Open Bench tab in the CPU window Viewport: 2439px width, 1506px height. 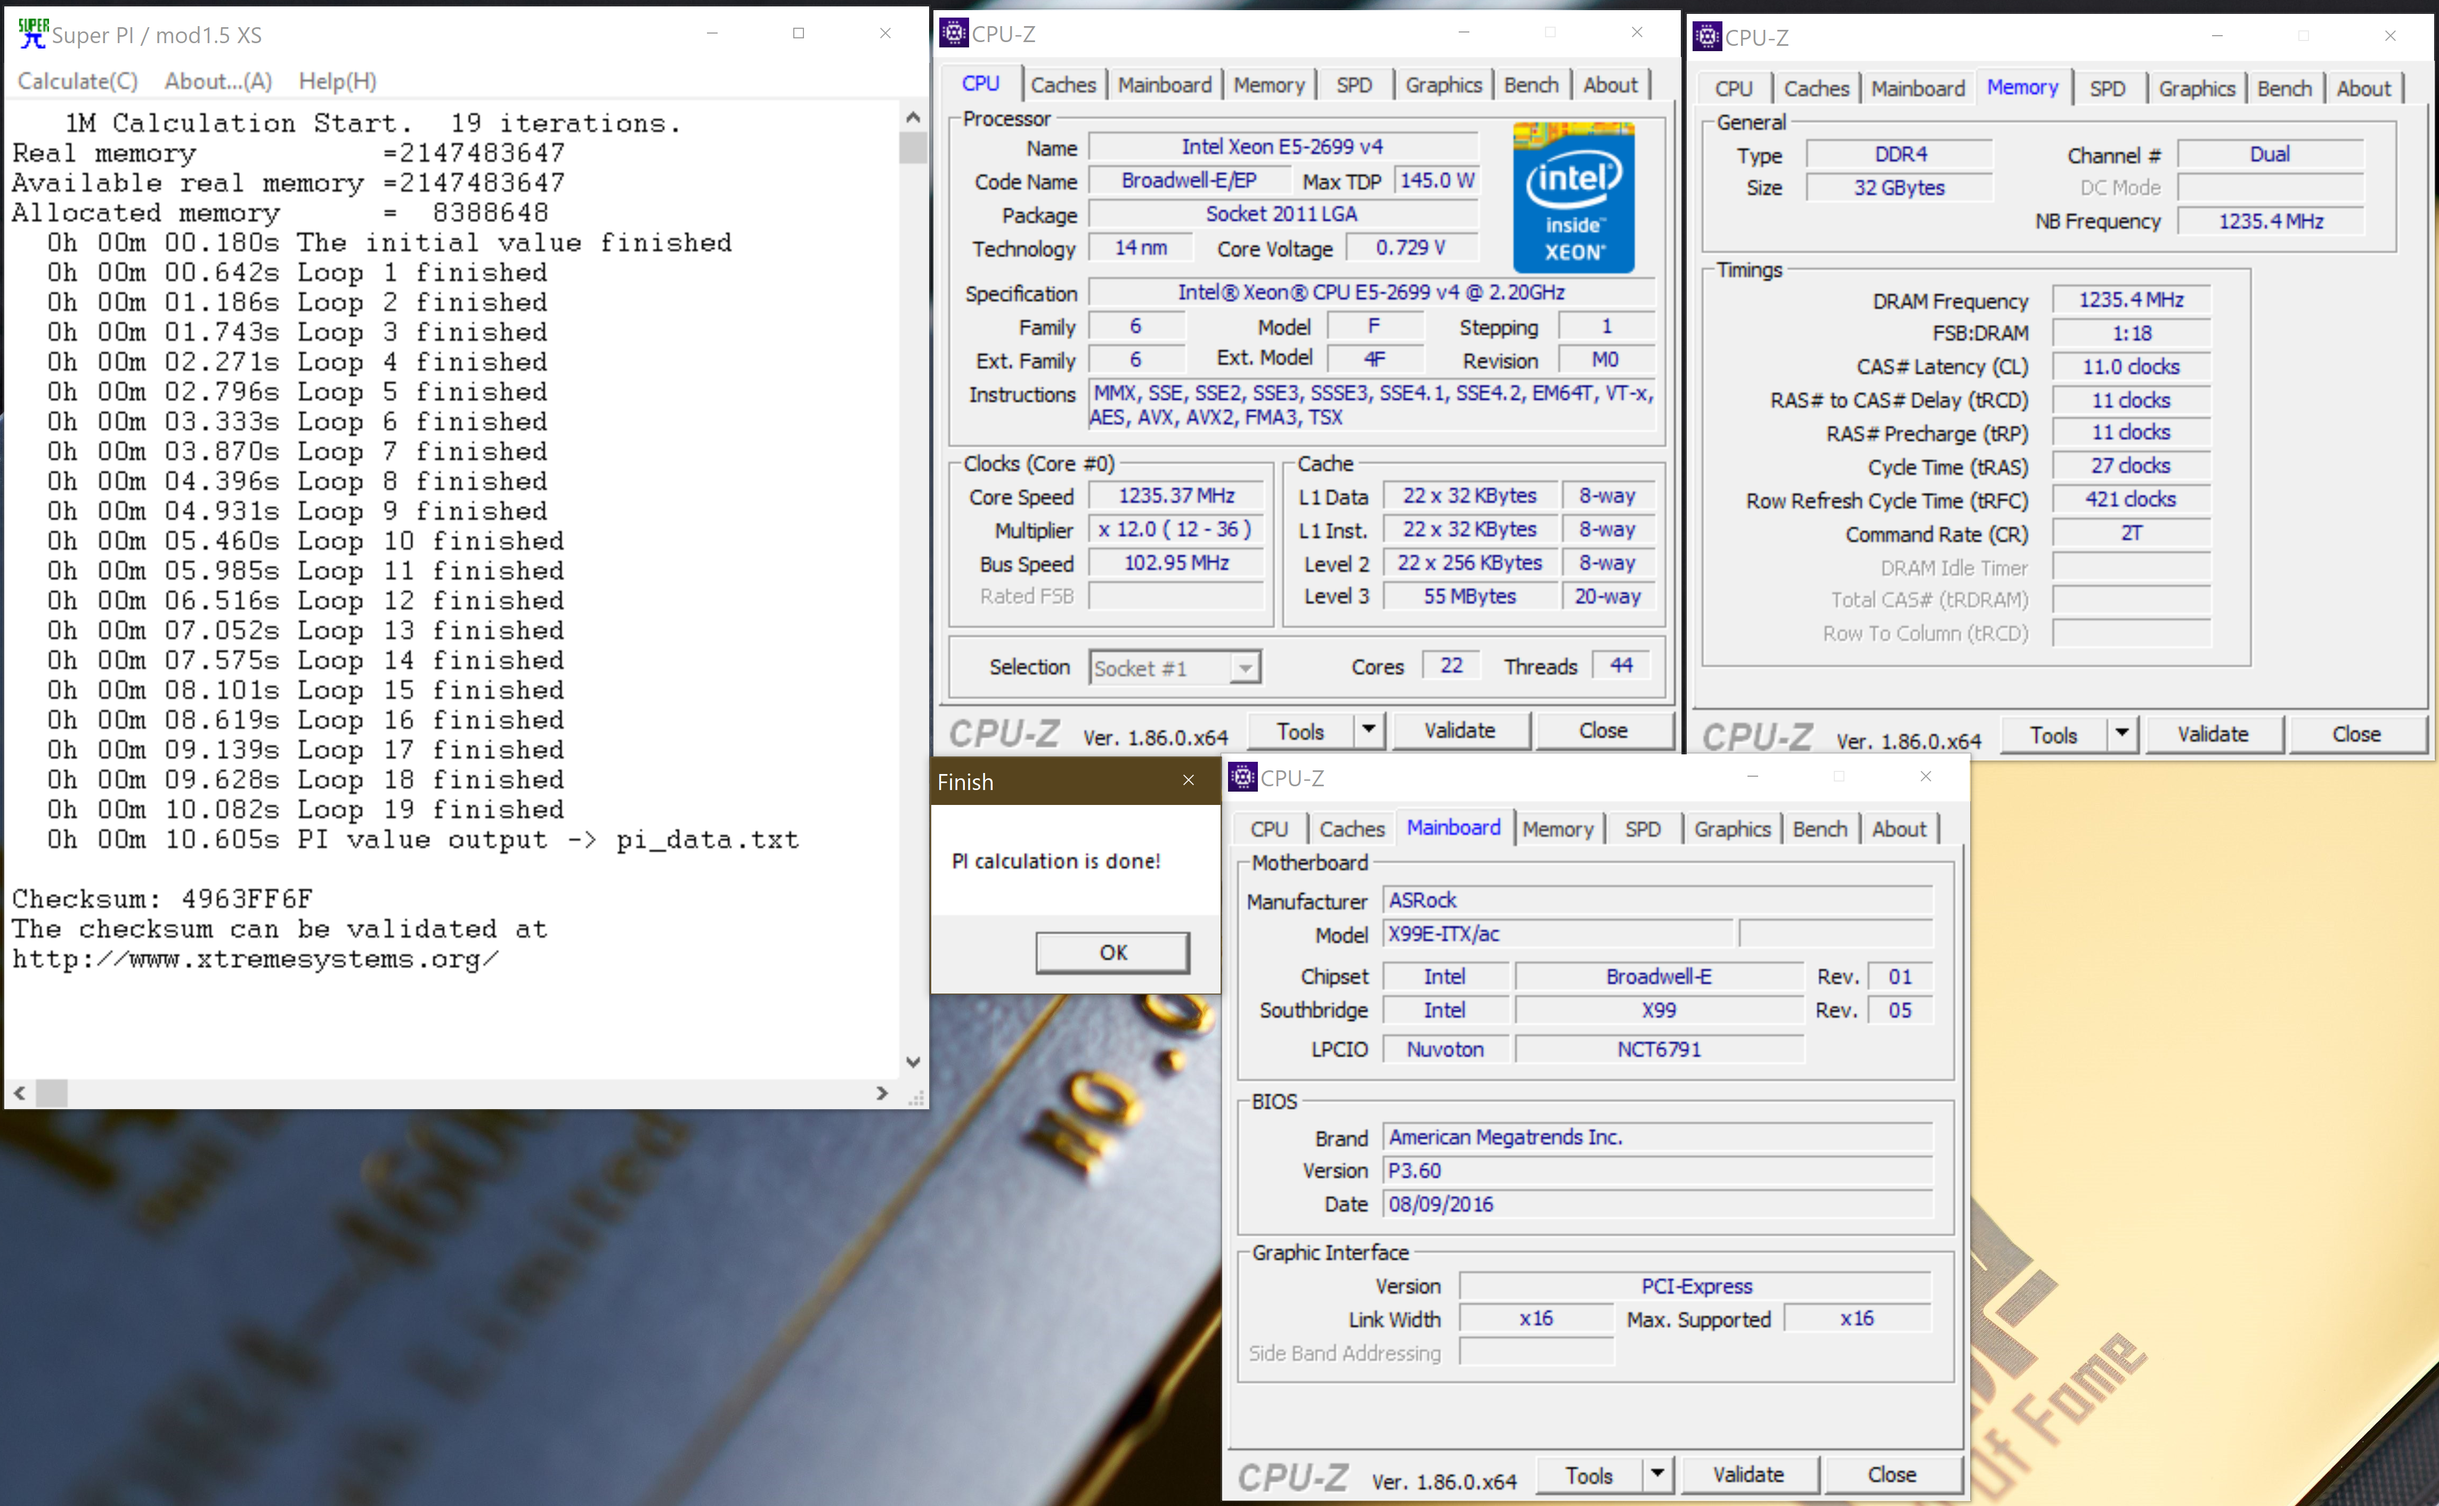coord(1531,85)
